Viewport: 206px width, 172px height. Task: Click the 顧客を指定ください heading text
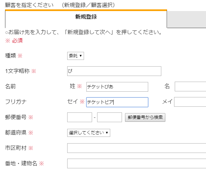click(29, 5)
